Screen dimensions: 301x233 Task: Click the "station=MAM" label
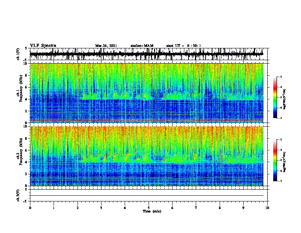pyautogui.click(x=142, y=46)
